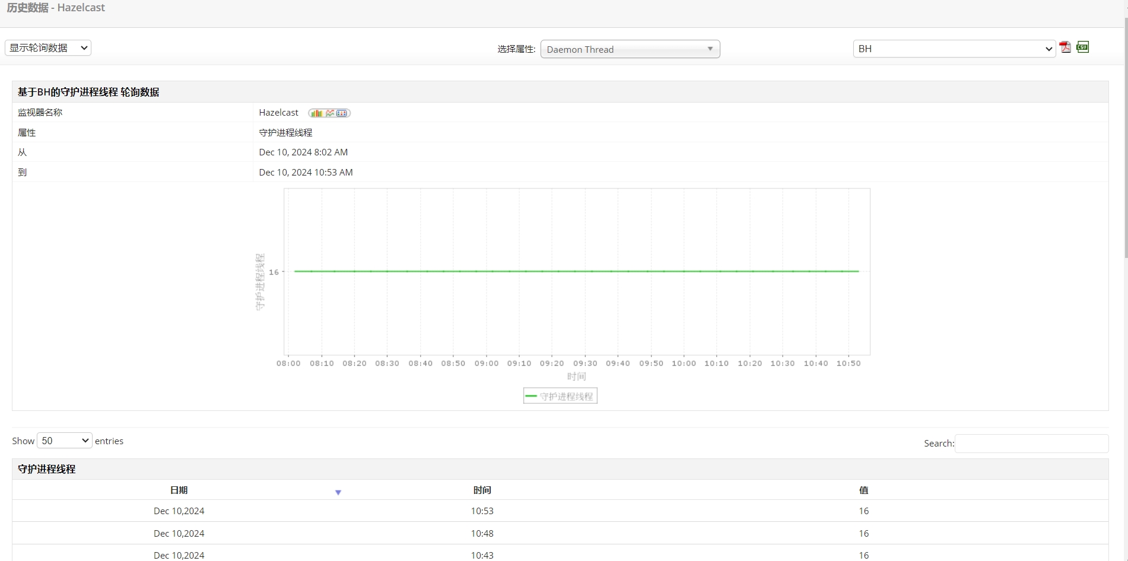Click the 基于BH的守护进程线程 轮询数据 heading
This screenshot has width=1128, height=561.
(x=88, y=92)
